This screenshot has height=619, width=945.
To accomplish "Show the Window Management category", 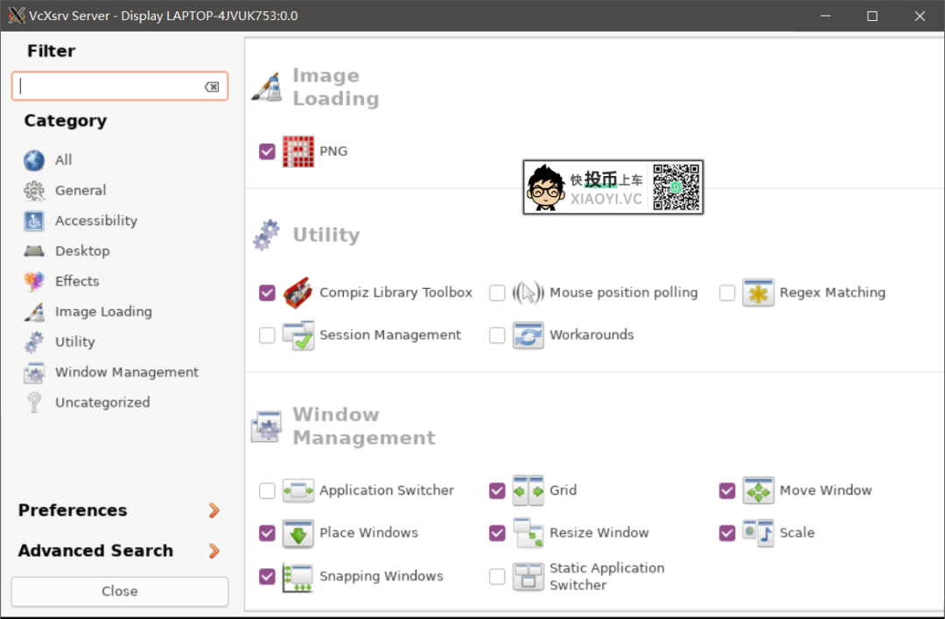I will coord(126,372).
